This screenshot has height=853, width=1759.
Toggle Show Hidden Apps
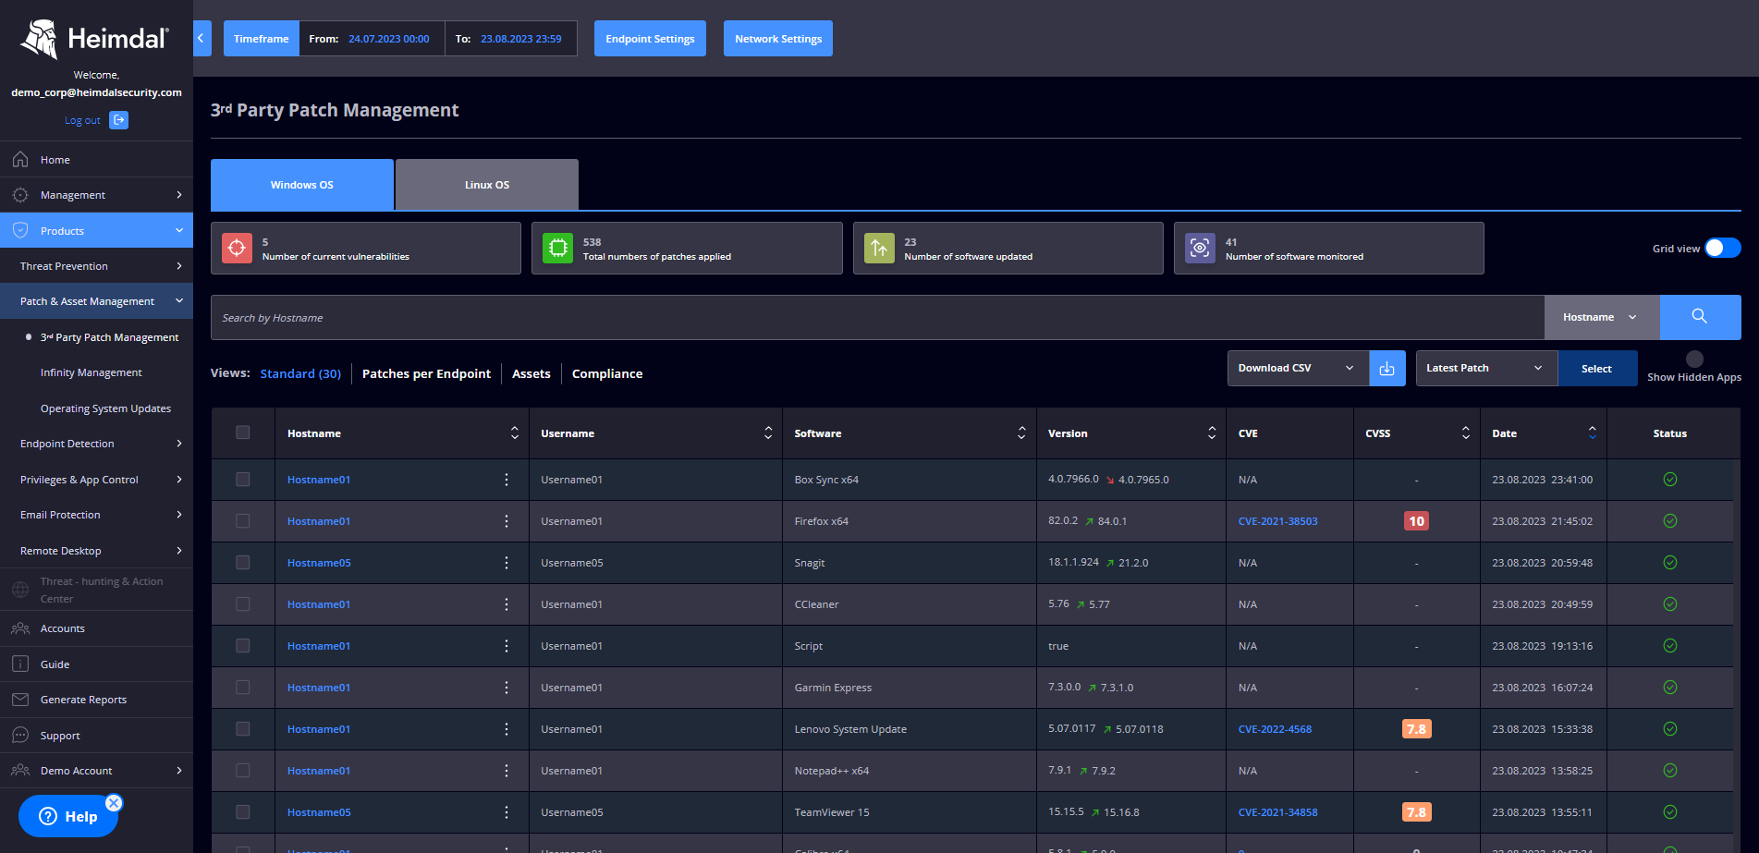point(1694,359)
